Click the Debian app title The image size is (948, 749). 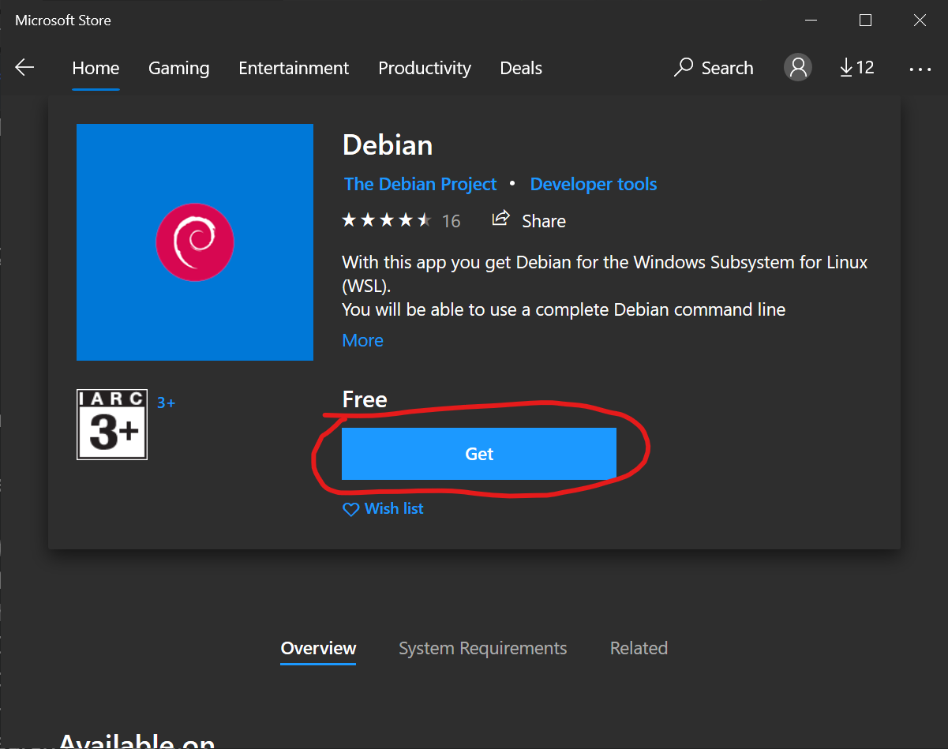pyautogui.click(x=388, y=145)
